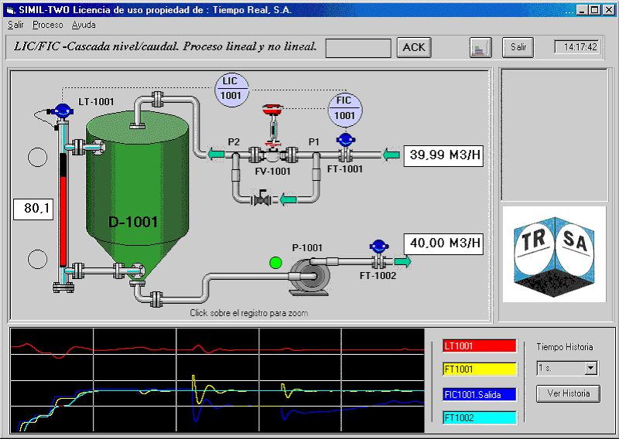Click the empty panel above the logo

[x=554, y=135]
